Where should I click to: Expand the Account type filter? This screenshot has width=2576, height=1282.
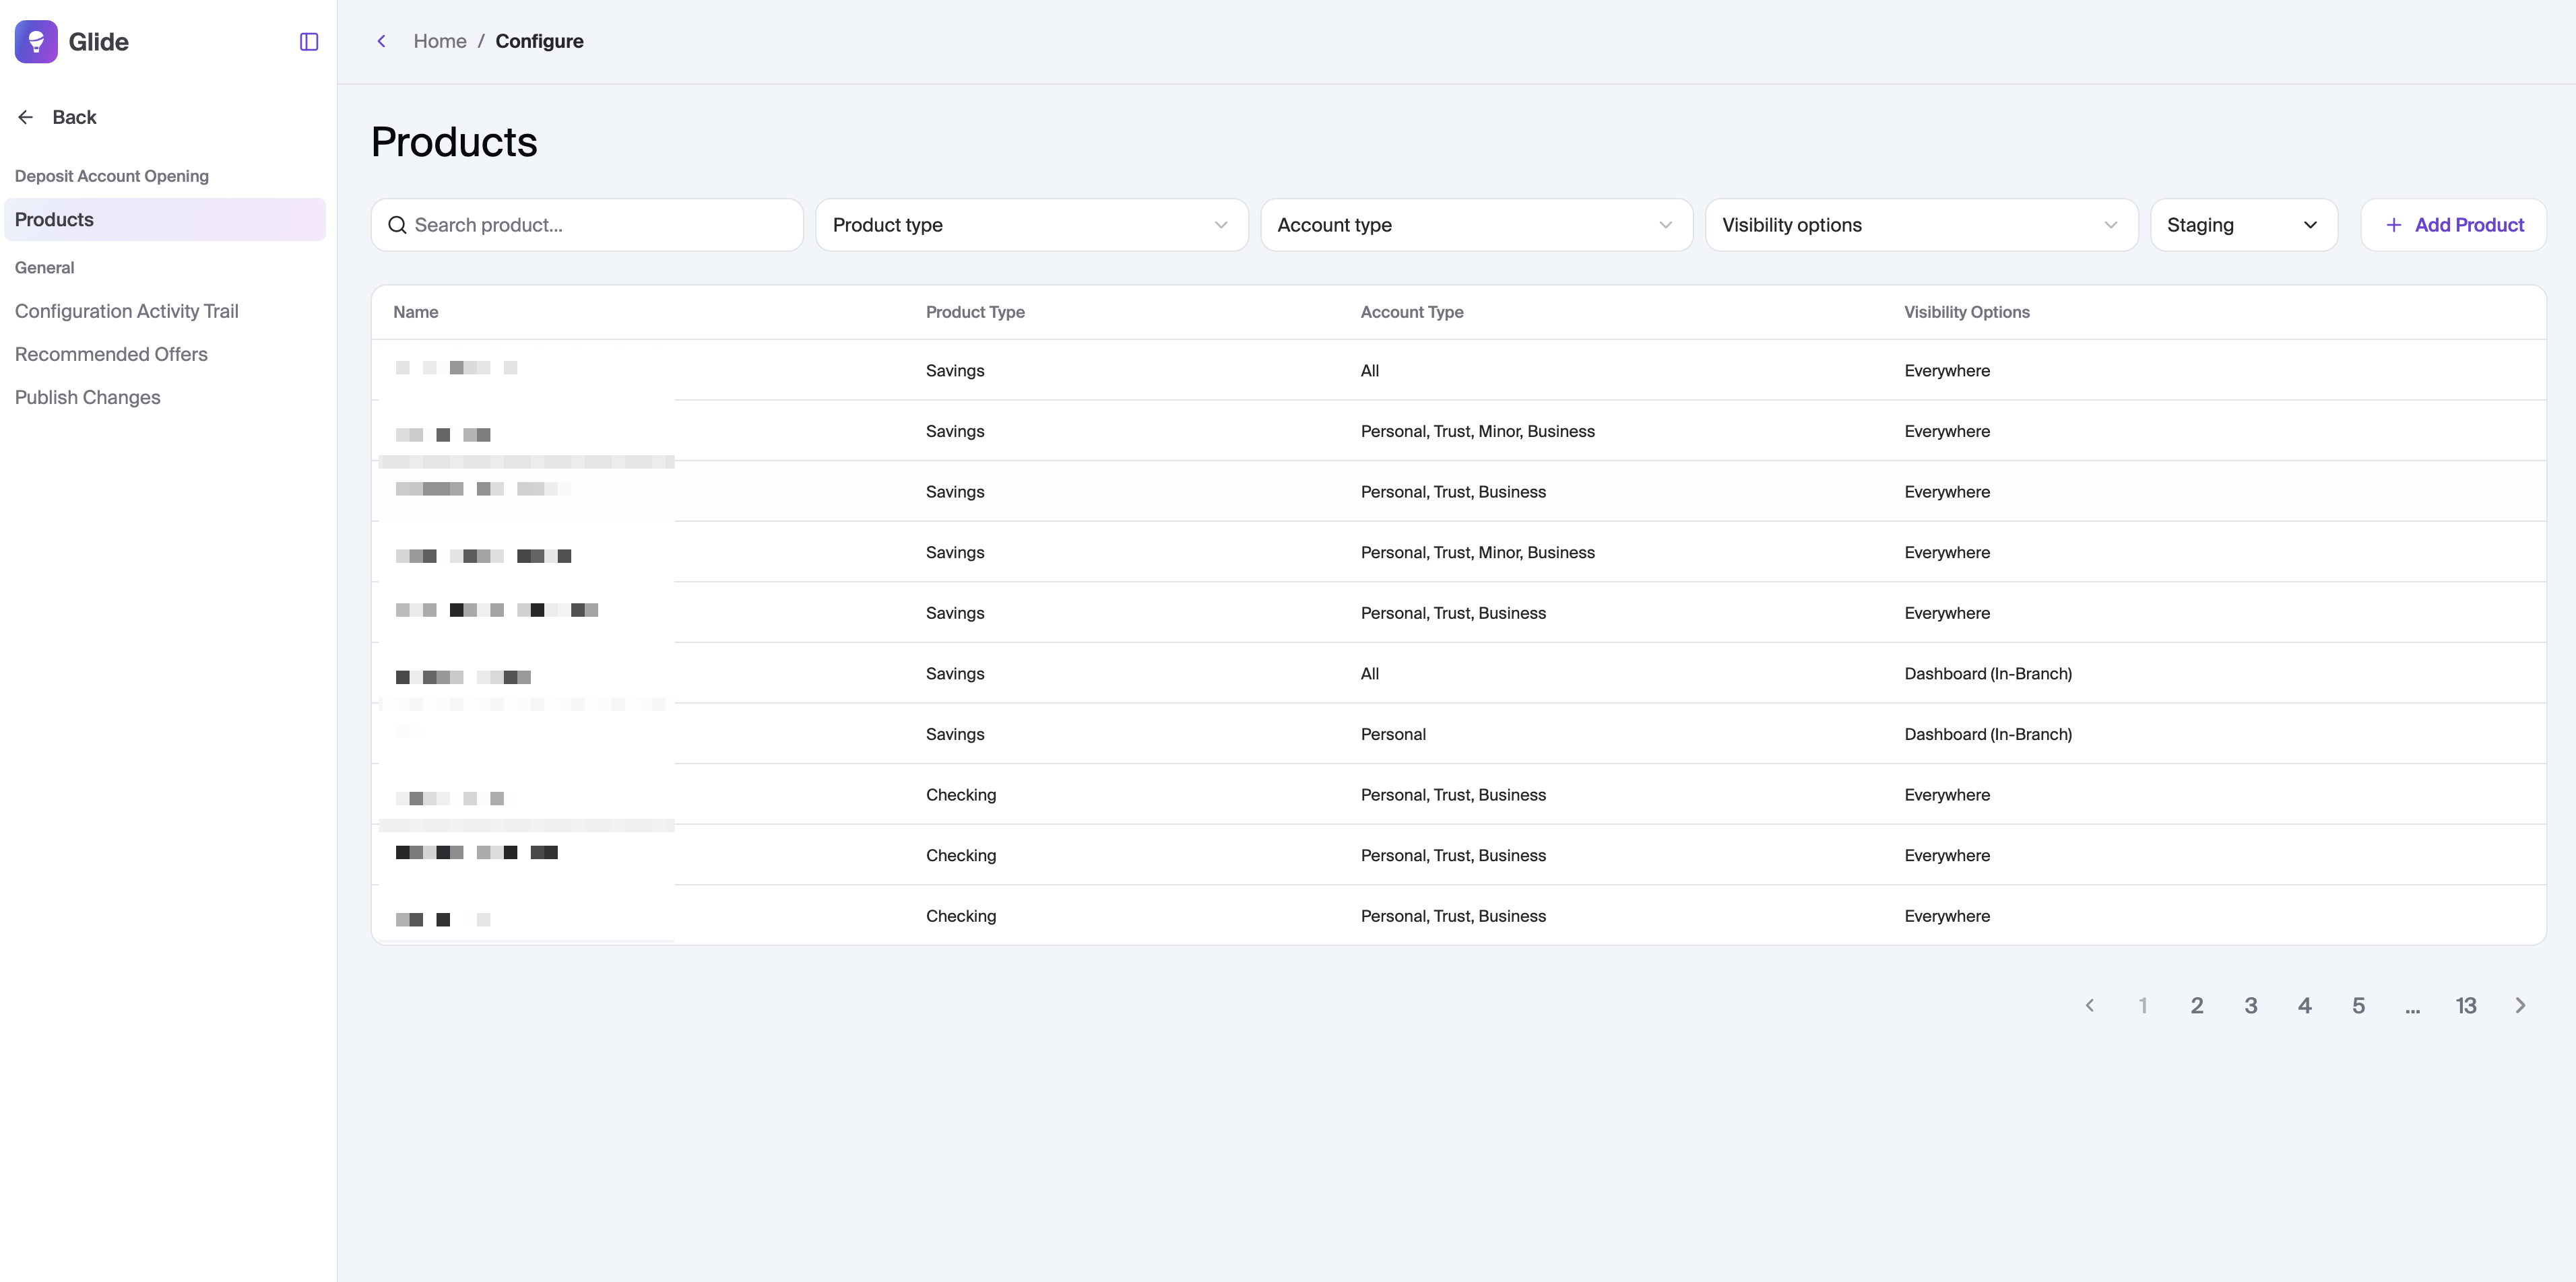tap(1476, 225)
